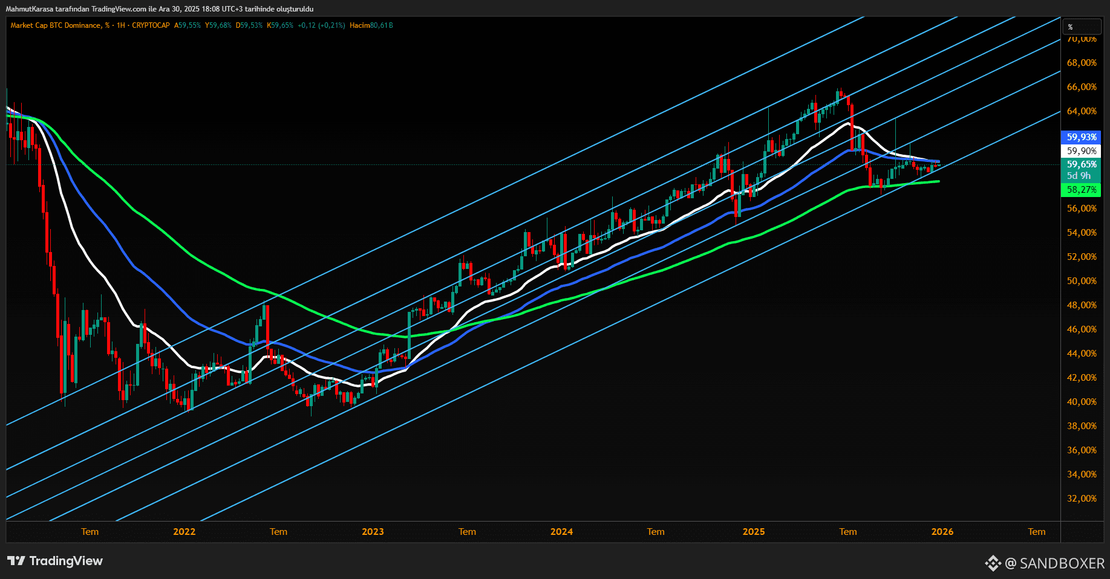Click the 44,00% price axis label
This screenshot has height=579, width=1110.
[x=1082, y=354]
